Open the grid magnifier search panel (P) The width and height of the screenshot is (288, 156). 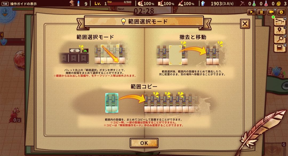(279, 39)
